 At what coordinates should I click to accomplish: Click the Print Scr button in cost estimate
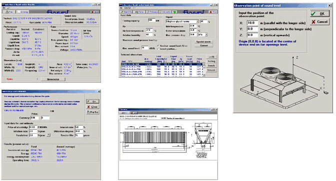93,112
